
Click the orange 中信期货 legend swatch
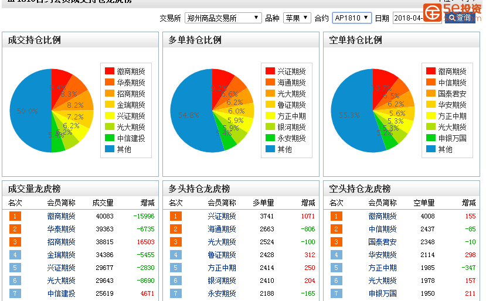pyautogui.click(x=431, y=83)
